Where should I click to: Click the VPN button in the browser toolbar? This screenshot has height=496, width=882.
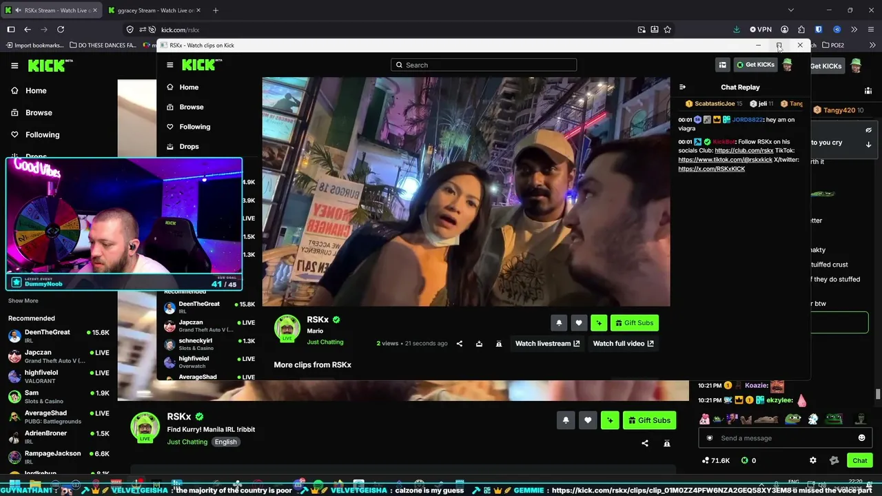click(761, 30)
